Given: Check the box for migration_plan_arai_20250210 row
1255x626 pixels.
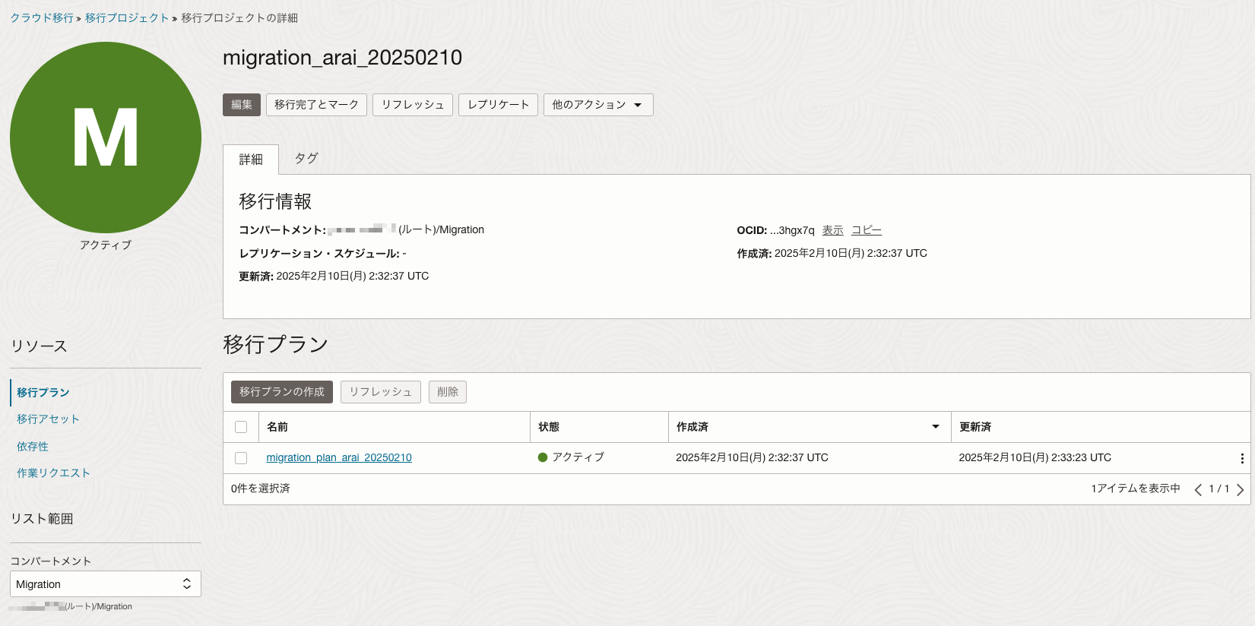Looking at the screenshot, I should (241, 458).
